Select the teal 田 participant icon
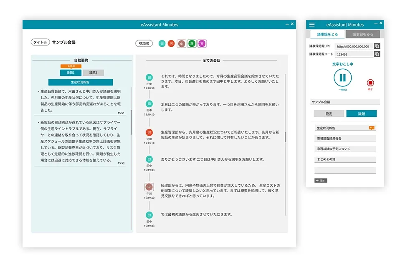This screenshot has height=267, width=405. [162, 43]
